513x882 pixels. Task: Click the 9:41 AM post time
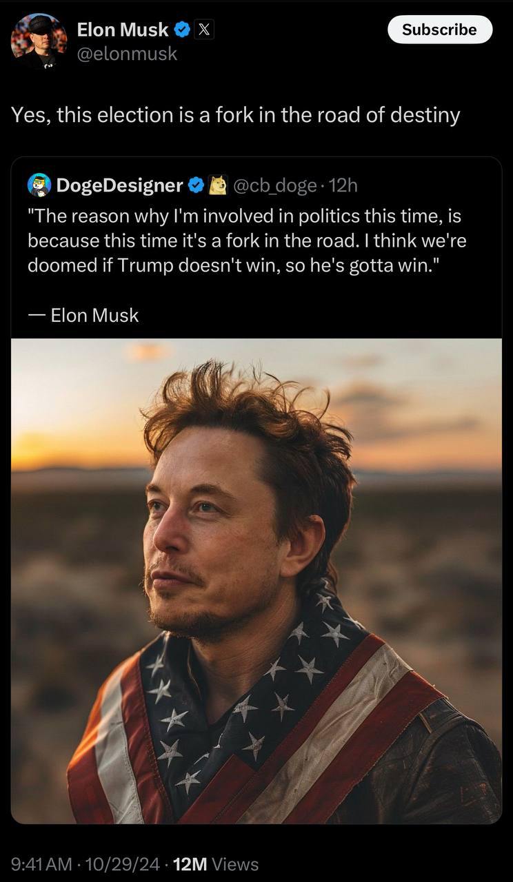tap(41, 864)
